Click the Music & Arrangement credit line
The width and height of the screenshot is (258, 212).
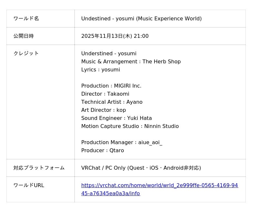(131, 61)
